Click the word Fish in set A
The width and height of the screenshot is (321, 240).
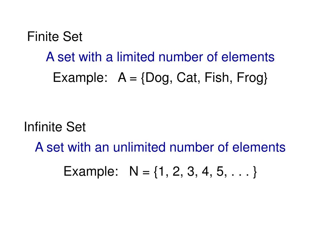pyautogui.click(x=217, y=77)
